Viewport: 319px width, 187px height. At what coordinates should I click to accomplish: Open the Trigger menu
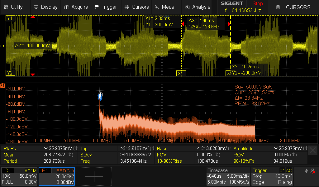pyautogui.click(x=106, y=7)
